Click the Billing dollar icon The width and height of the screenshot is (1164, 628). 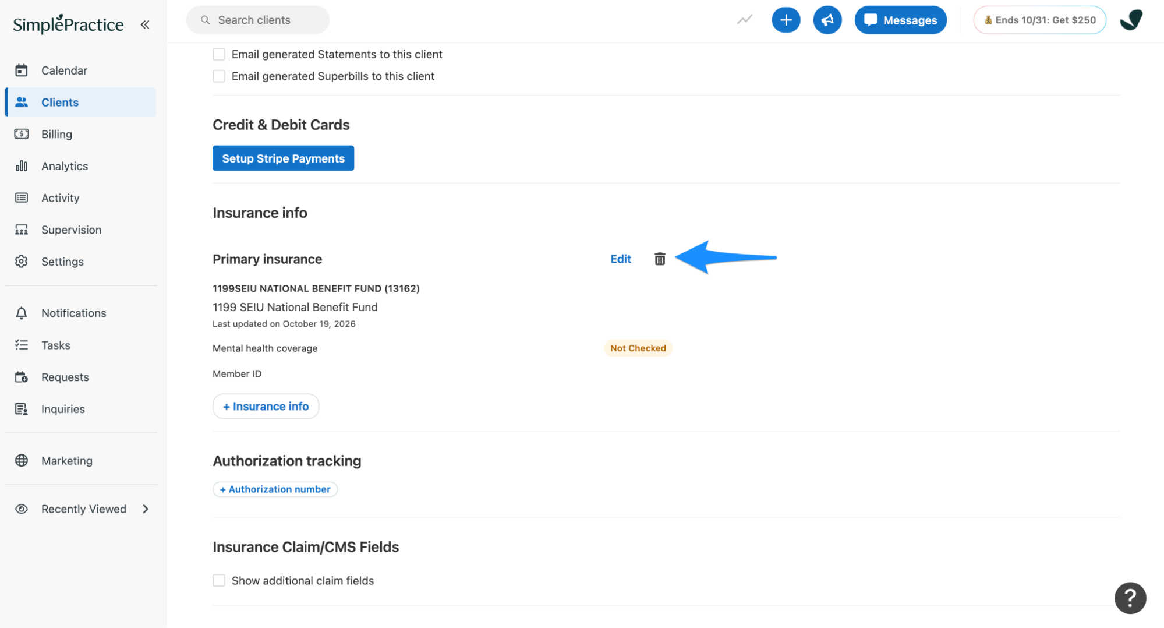pos(22,134)
